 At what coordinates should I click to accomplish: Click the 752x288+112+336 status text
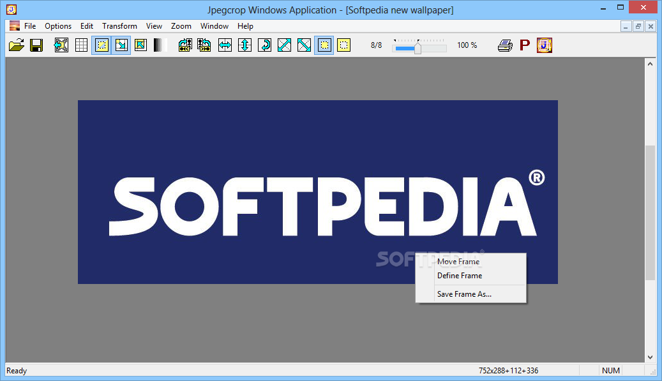click(x=508, y=370)
